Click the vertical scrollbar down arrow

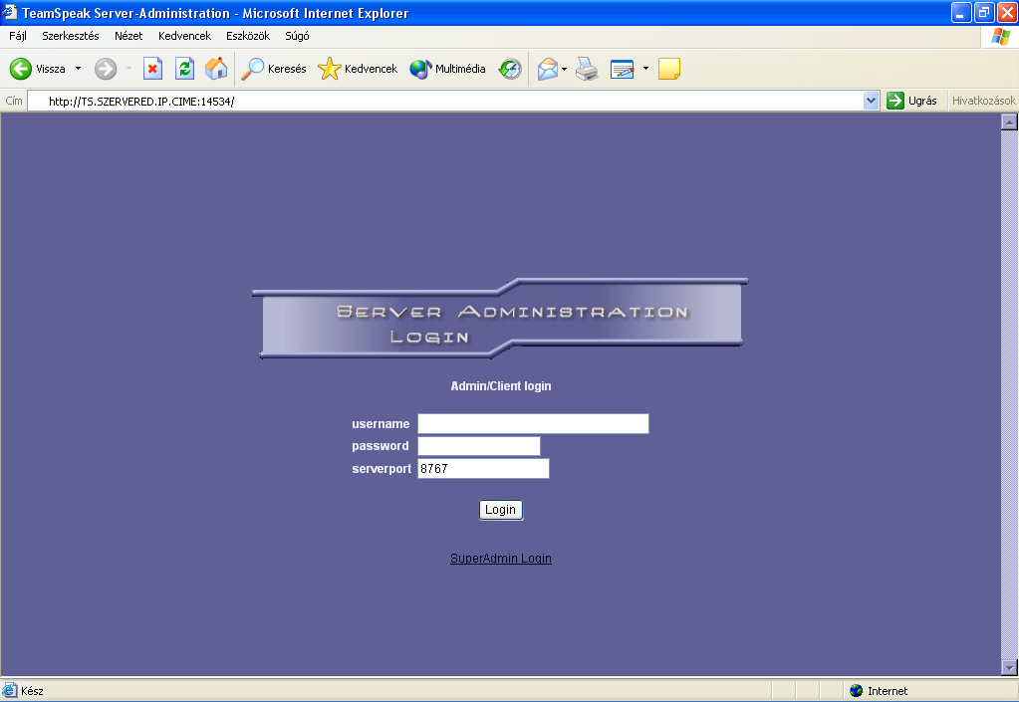[x=1009, y=667]
